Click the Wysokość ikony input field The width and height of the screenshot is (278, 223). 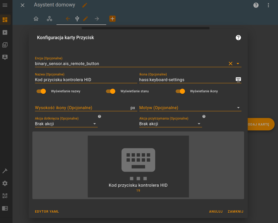point(86,108)
